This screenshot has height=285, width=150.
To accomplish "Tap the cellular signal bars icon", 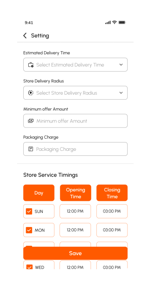I will tap(108, 22).
